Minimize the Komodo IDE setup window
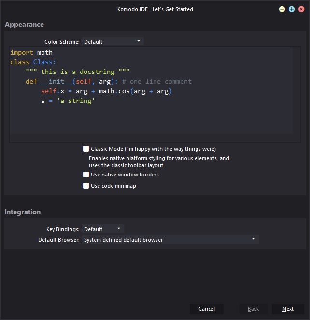The image size is (310, 320). pyautogui.click(x=282, y=9)
